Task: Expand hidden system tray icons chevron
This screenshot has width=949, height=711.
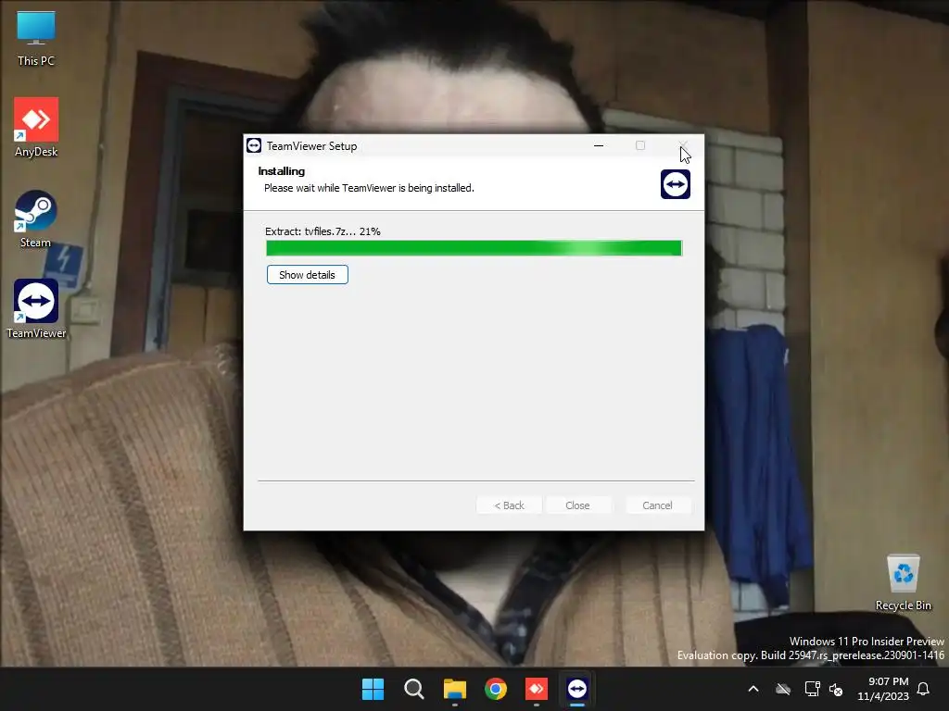Action: tap(753, 689)
